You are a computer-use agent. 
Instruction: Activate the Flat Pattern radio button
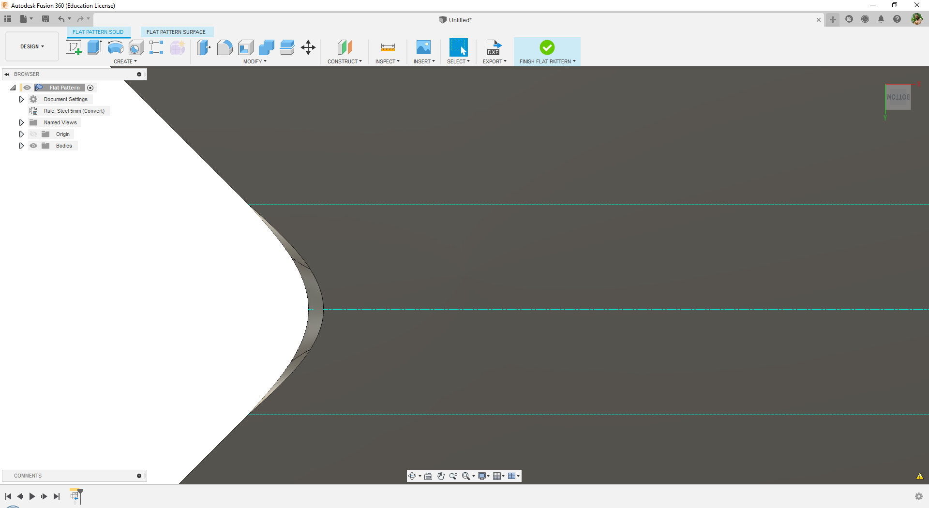pyautogui.click(x=90, y=88)
